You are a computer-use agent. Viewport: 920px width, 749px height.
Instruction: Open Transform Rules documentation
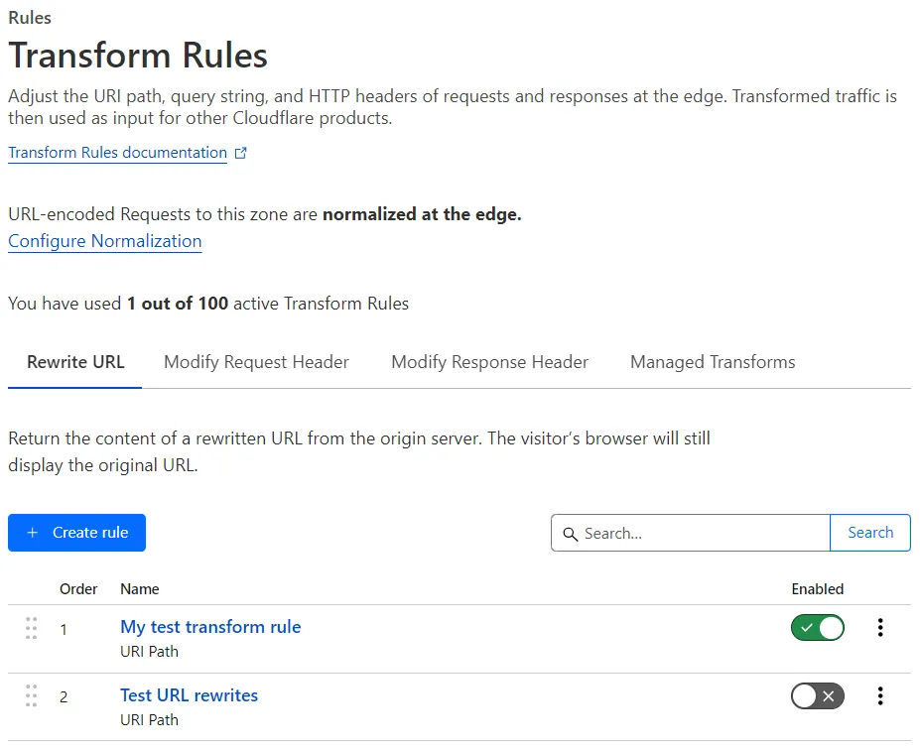pyautogui.click(x=116, y=152)
